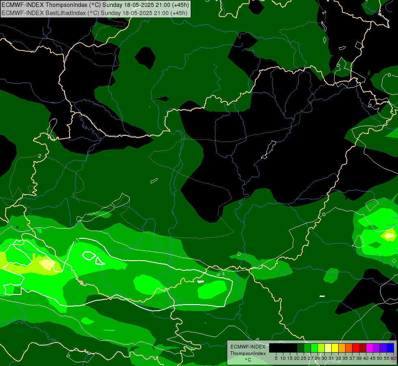Screen dimensions: 398x366
Task: Click the red 37–39 legend swatch
Action: [x=356, y=348]
